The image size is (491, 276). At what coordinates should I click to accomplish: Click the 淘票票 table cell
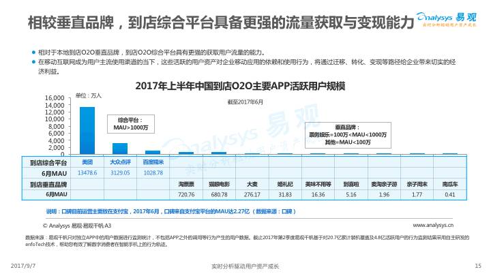(186, 184)
